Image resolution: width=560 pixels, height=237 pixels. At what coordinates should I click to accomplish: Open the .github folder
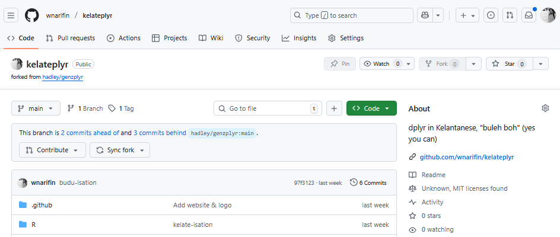click(x=42, y=205)
